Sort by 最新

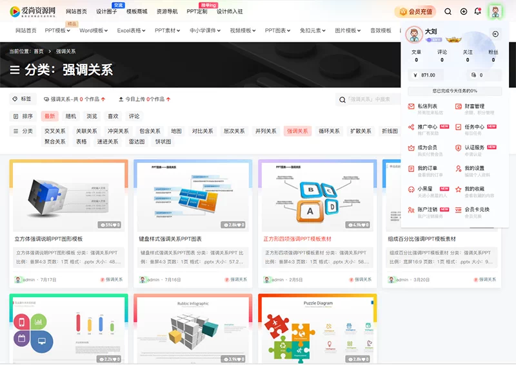tap(50, 117)
